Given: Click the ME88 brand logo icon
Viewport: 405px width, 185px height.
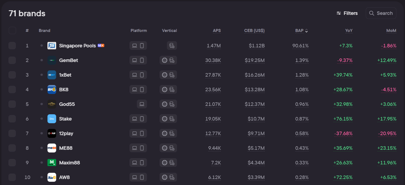Looking at the screenshot, I should click(52, 148).
